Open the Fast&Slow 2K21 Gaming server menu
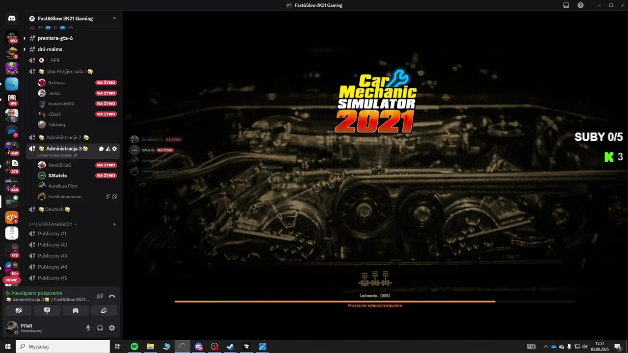 pyautogui.click(x=73, y=19)
